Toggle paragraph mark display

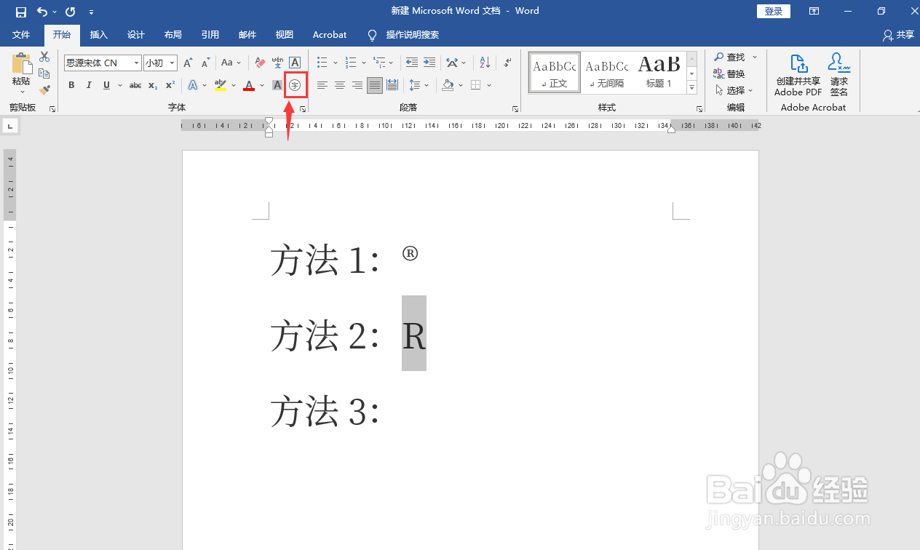(x=507, y=63)
